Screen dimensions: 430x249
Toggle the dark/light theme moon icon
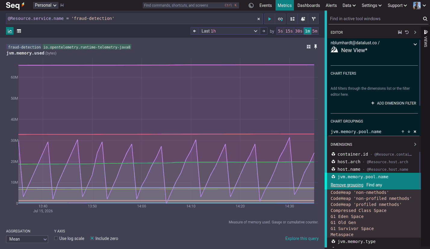(251, 5)
